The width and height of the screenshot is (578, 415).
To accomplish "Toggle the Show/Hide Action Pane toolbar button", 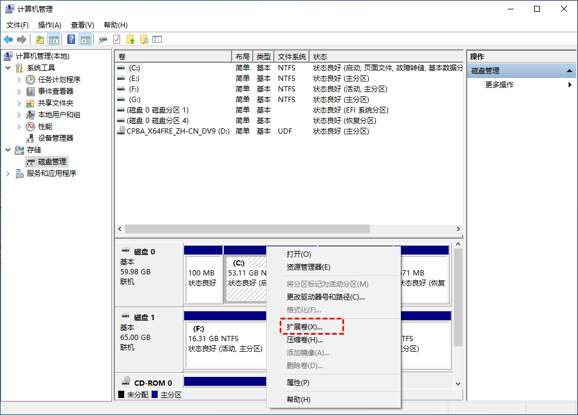I will 86,39.
